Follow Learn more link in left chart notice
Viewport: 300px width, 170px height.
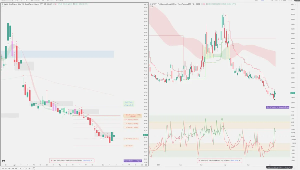(86, 161)
